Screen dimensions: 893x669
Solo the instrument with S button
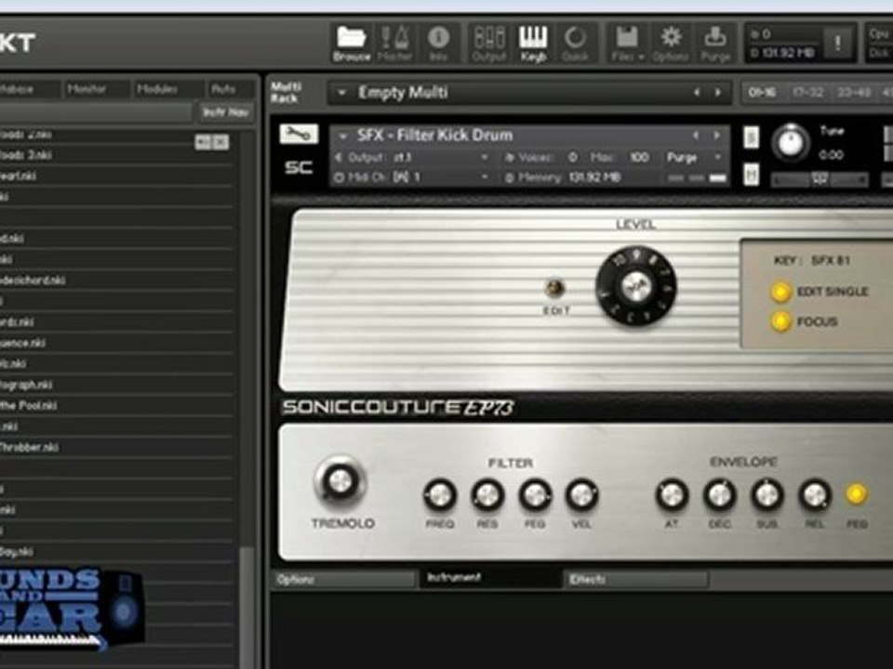752,138
